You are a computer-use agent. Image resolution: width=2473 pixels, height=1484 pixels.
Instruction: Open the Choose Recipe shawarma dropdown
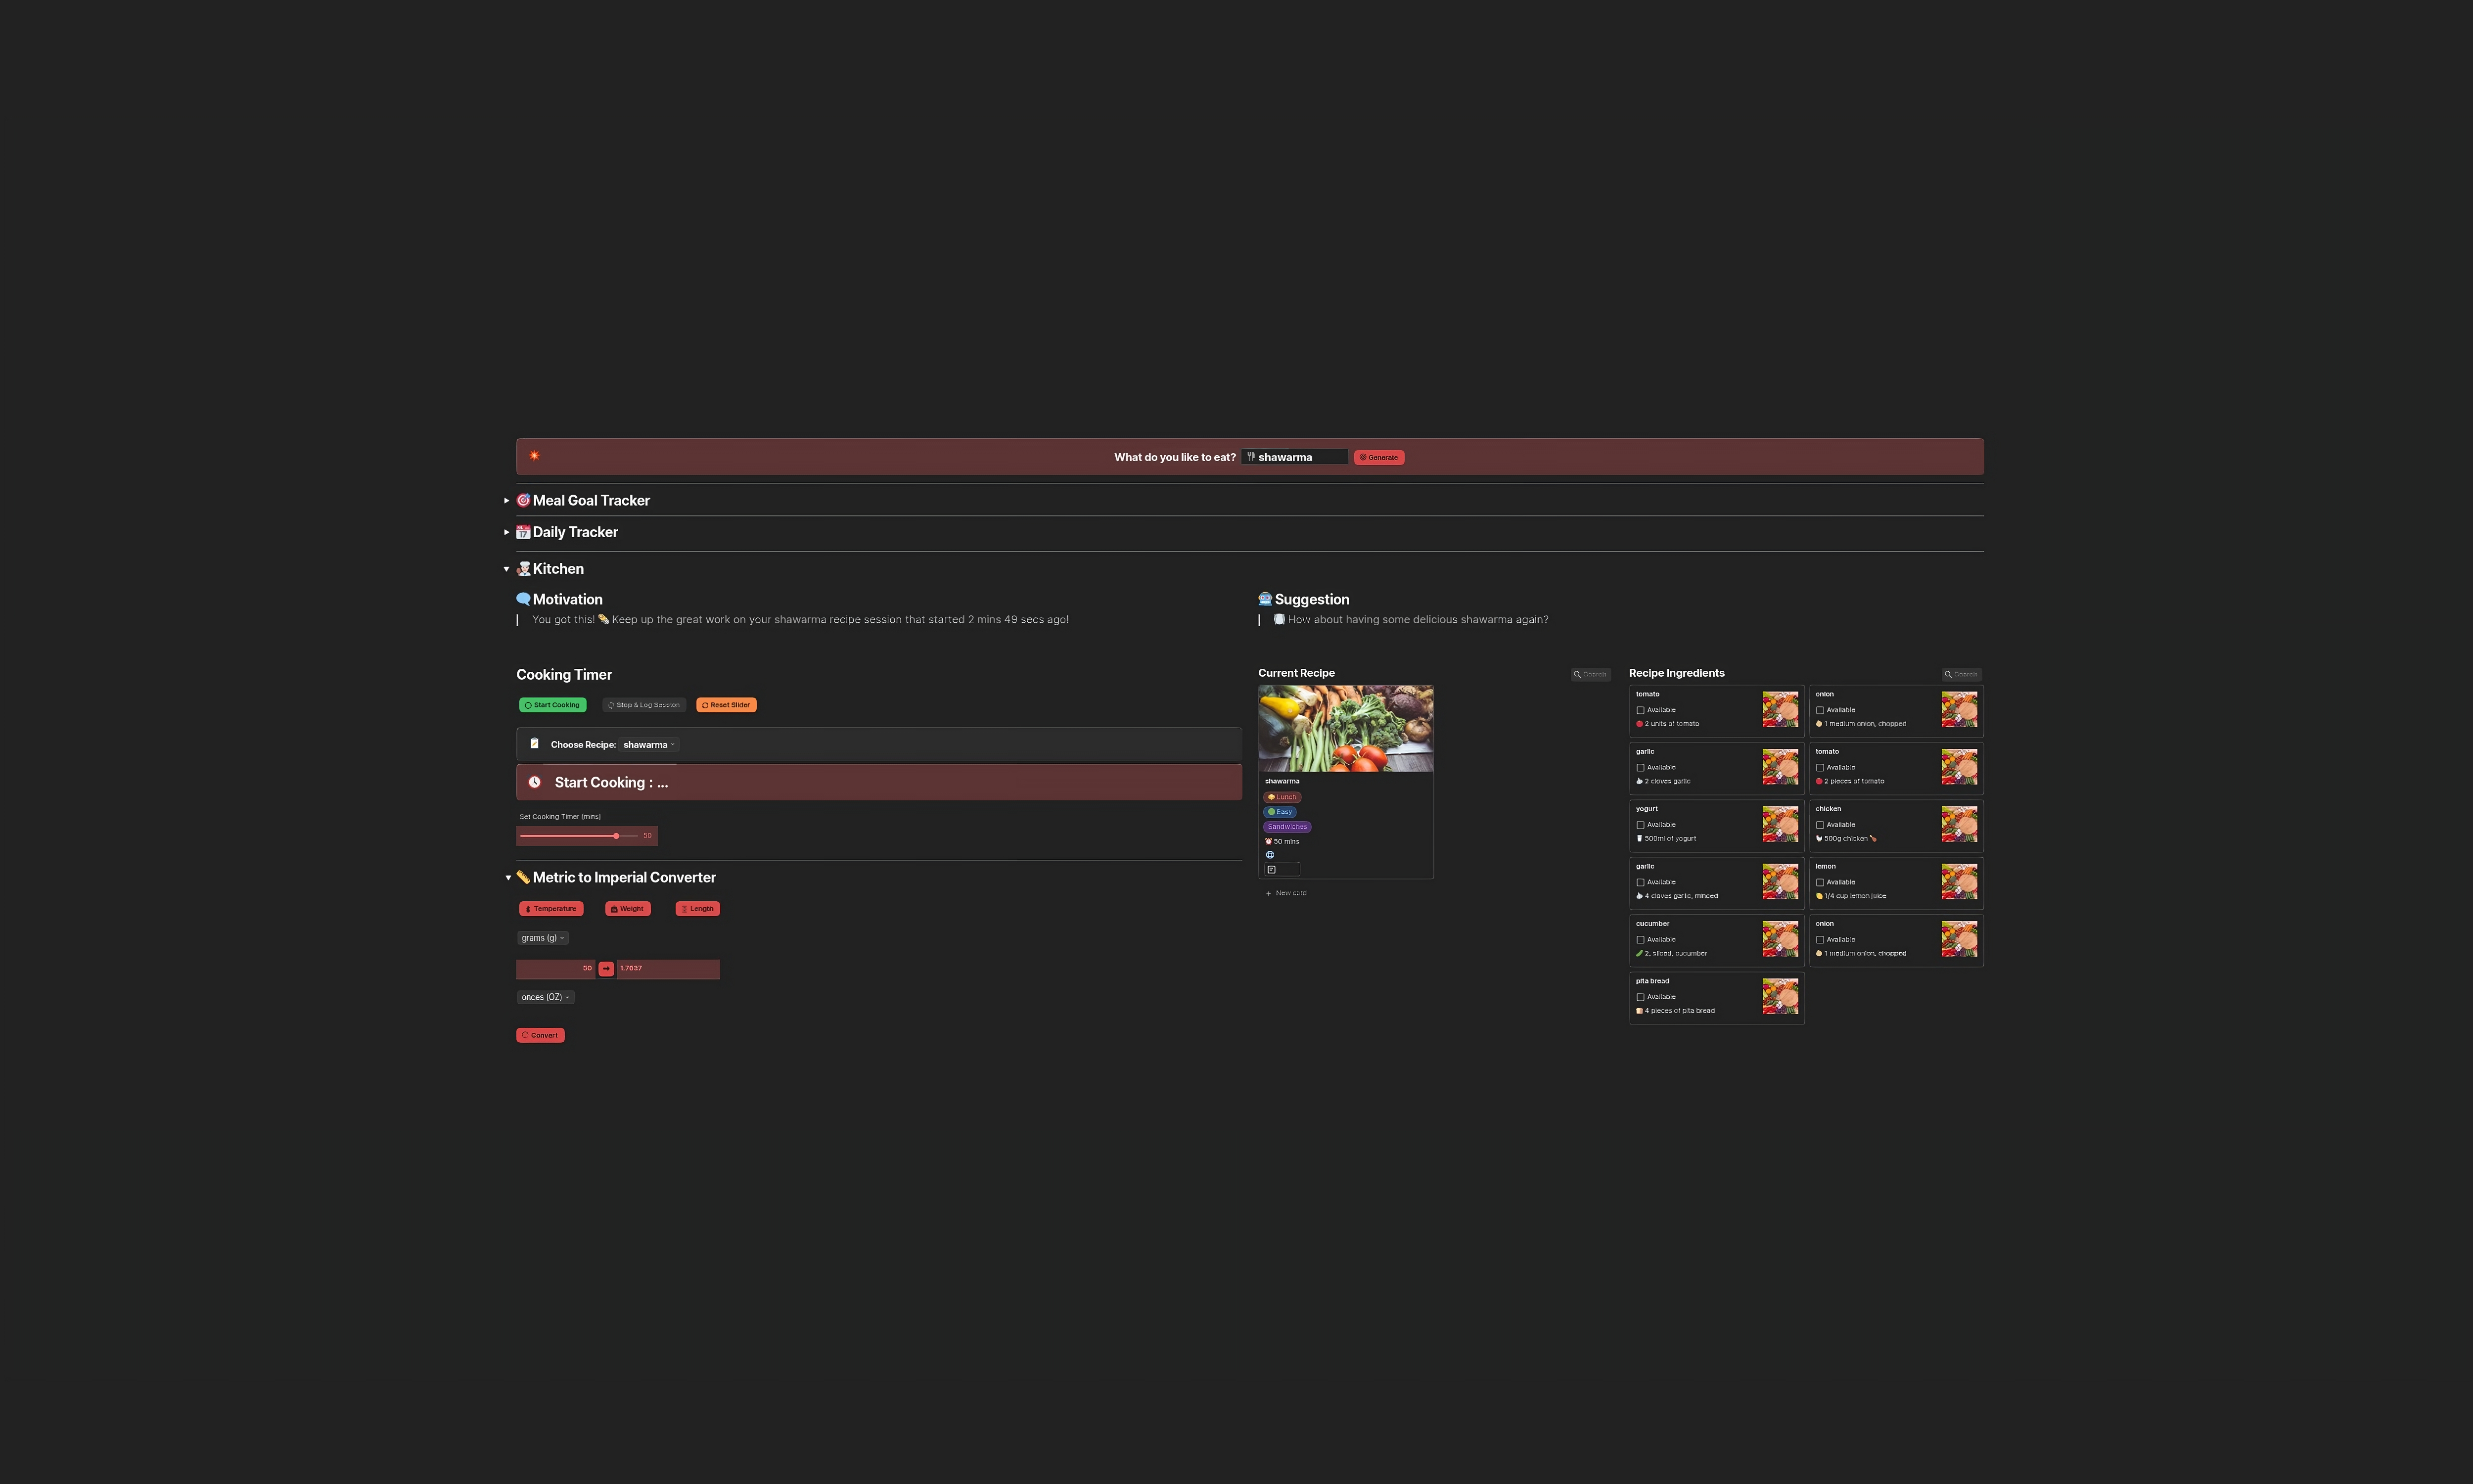click(648, 744)
